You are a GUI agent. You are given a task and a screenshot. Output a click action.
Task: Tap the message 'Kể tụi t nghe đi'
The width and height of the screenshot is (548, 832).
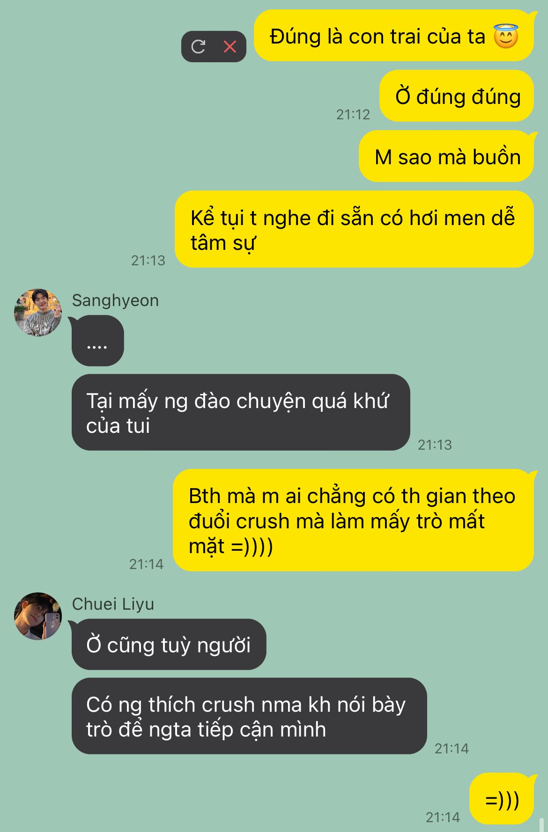click(x=355, y=229)
